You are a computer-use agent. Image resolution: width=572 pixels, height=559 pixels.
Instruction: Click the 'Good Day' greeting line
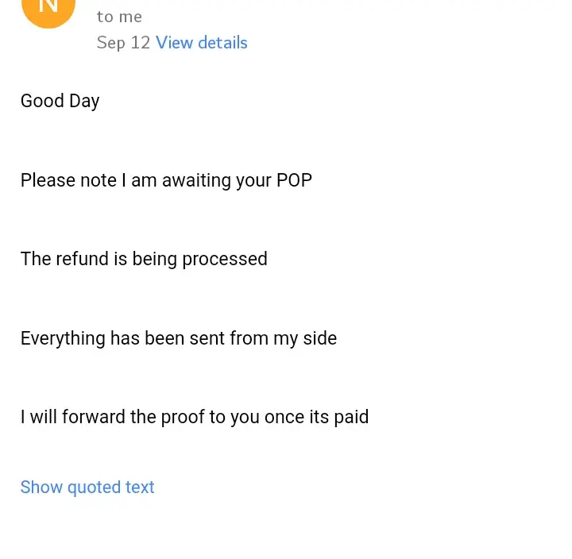click(x=60, y=101)
